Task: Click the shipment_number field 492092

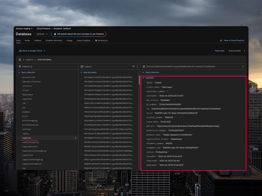Action: point(169,143)
